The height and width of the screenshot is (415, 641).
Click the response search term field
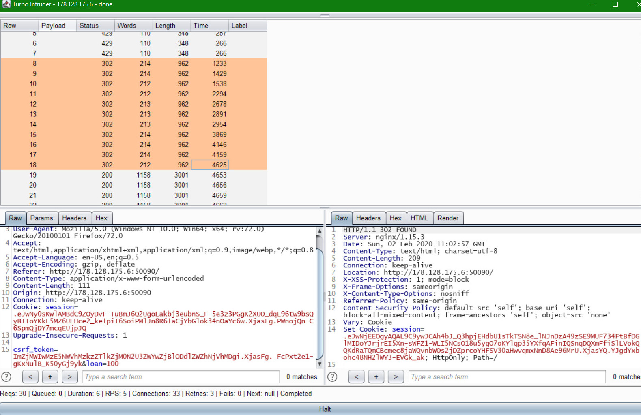tap(506, 377)
